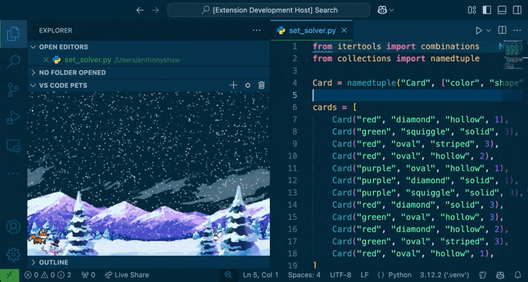Open the Explorer view in activity bar

[13, 34]
